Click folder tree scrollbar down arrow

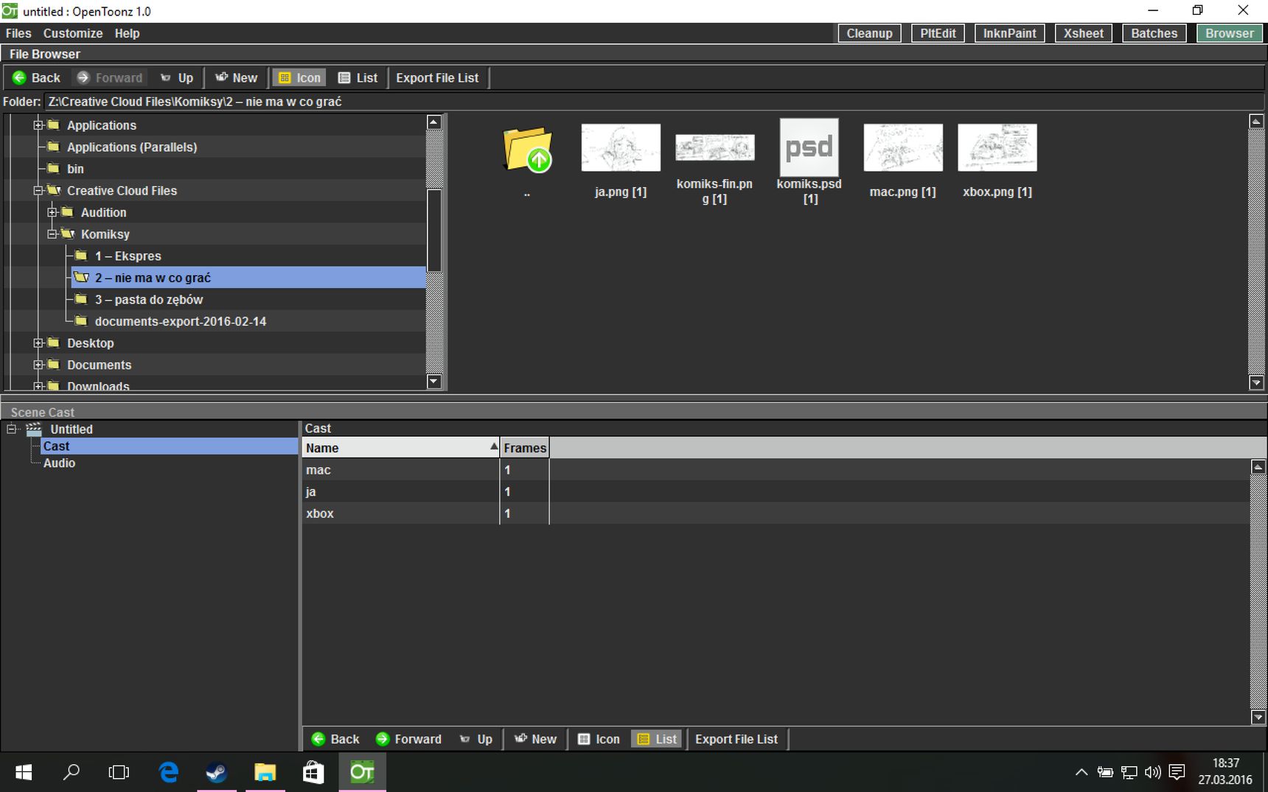434,382
